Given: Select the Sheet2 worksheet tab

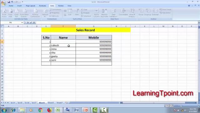Looking at the screenshot, I should tap(51, 103).
